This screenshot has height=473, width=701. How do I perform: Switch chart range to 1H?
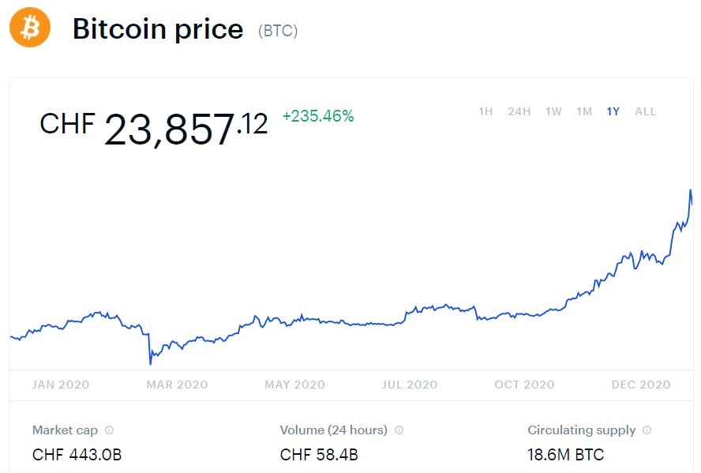click(x=485, y=111)
